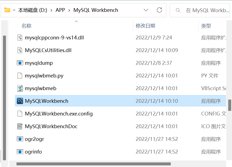Click the horizontal scrollbar thumb at bottom
Image resolution: width=232 pixels, height=167 pixels.
tap(94, 164)
